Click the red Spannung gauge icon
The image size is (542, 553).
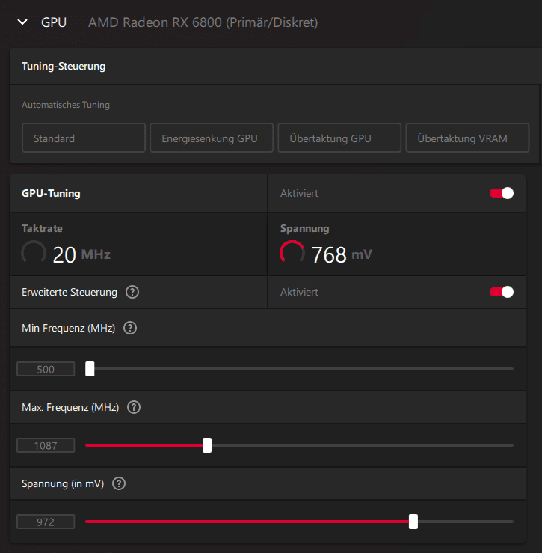point(292,253)
